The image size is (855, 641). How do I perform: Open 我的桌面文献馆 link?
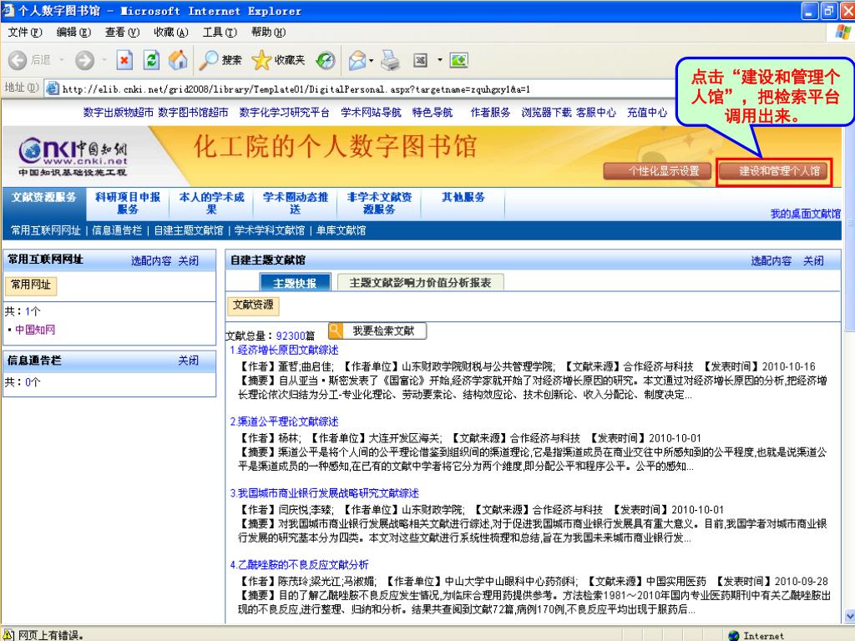pos(806,214)
